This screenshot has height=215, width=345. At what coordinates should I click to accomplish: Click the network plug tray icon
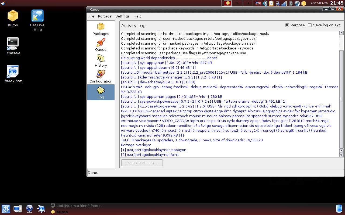pyautogui.click(x=278, y=3)
